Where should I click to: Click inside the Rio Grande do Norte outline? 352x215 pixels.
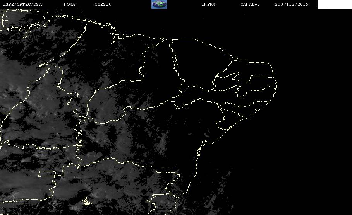pos(252,68)
